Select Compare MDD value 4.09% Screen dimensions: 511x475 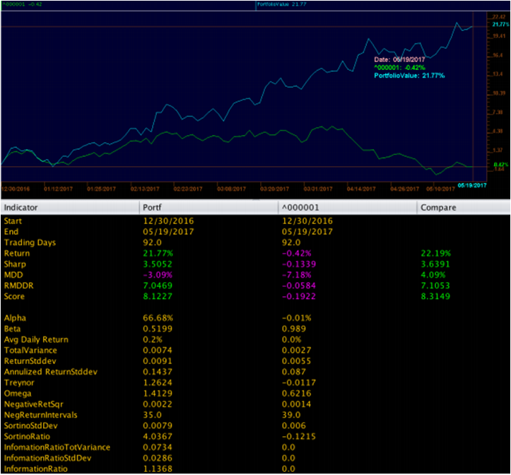click(x=433, y=275)
